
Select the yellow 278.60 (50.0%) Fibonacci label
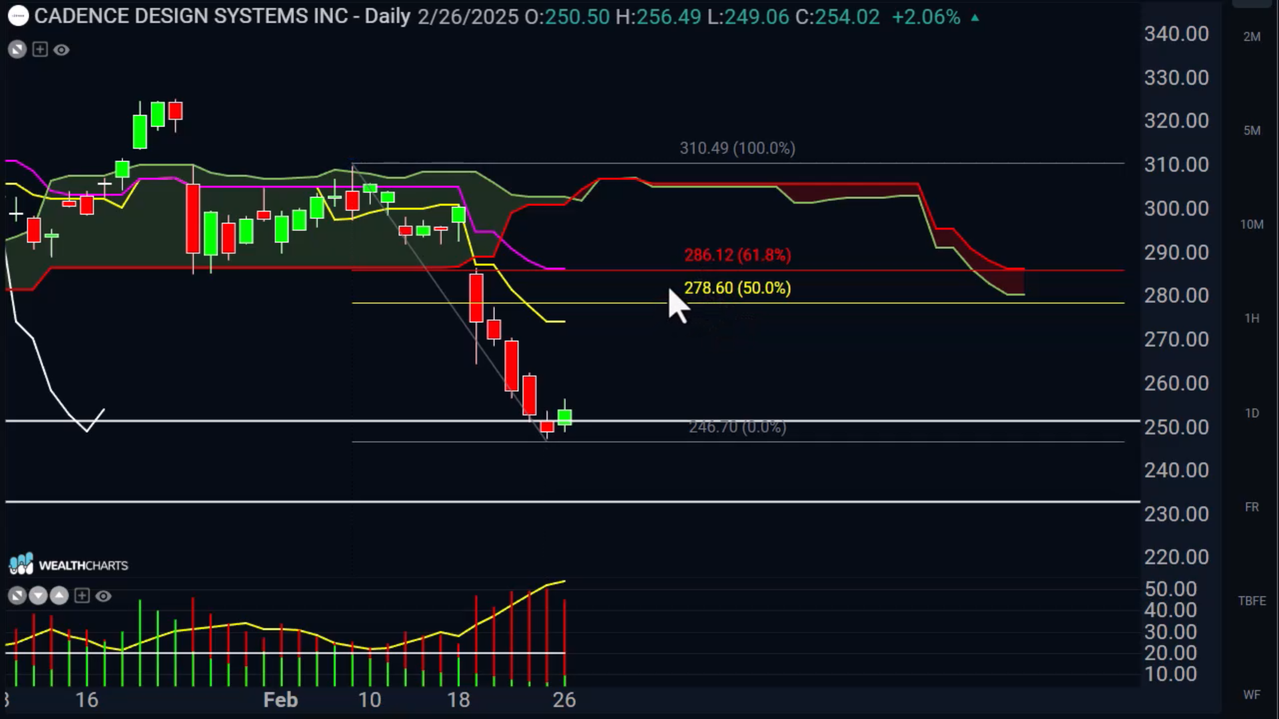(x=737, y=288)
